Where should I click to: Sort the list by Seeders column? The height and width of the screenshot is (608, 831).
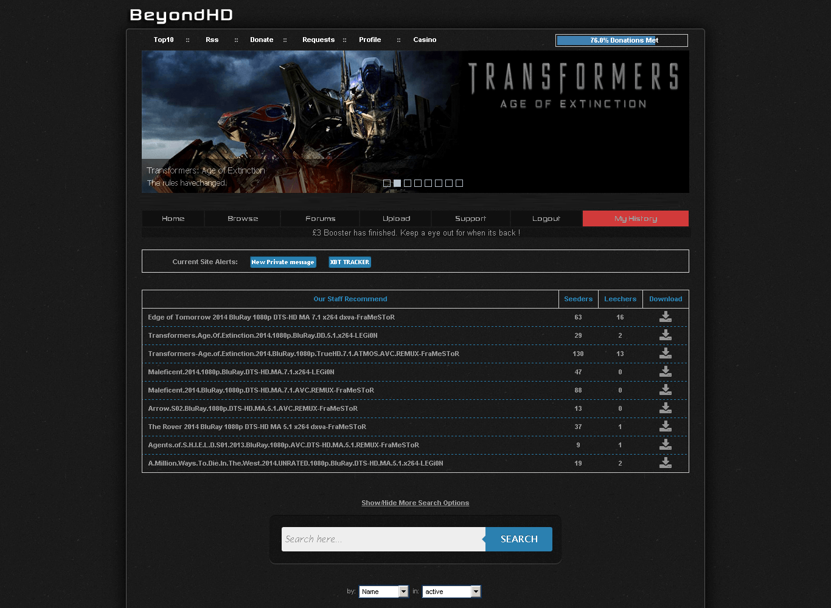click(578, 299)
